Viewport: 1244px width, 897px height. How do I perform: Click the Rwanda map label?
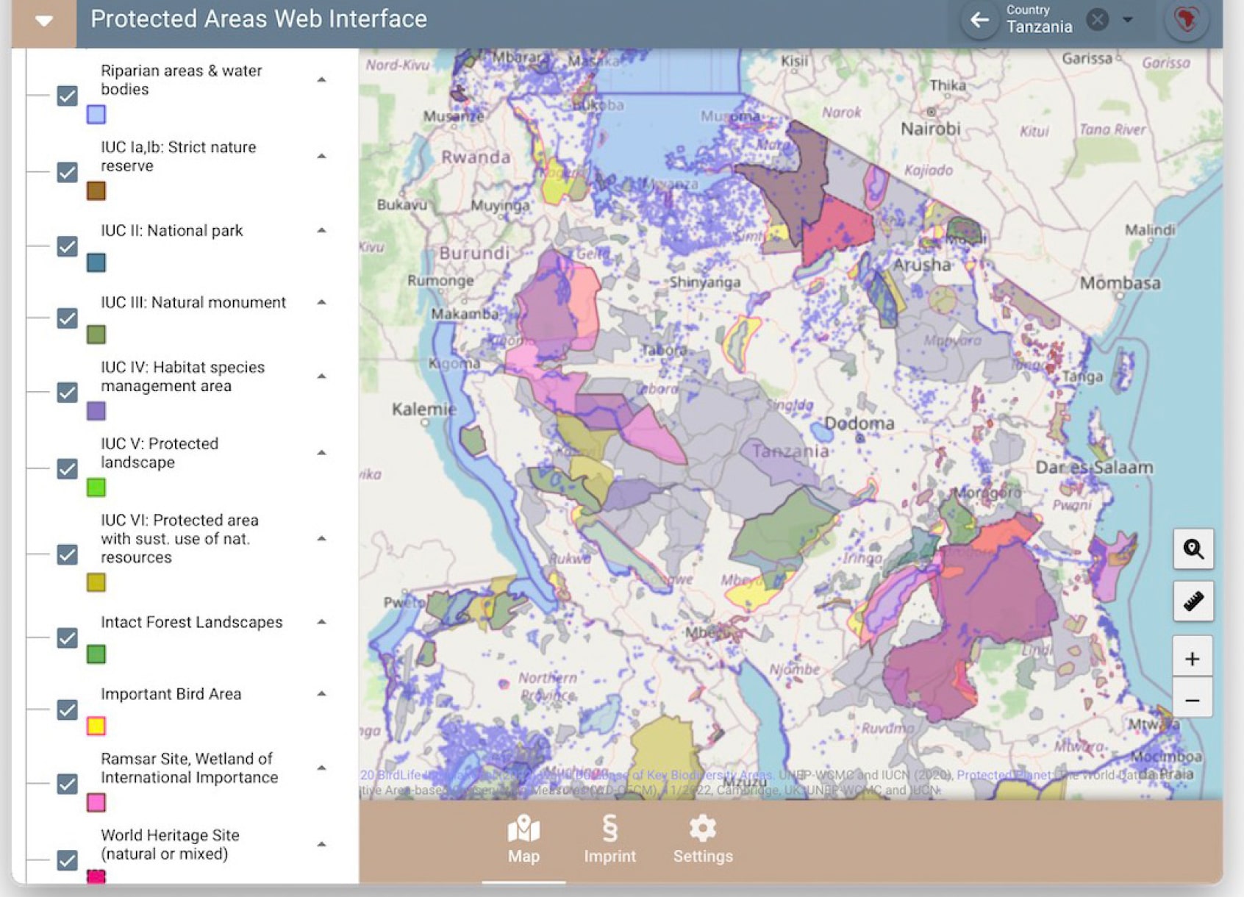click(x=476, y=157)
